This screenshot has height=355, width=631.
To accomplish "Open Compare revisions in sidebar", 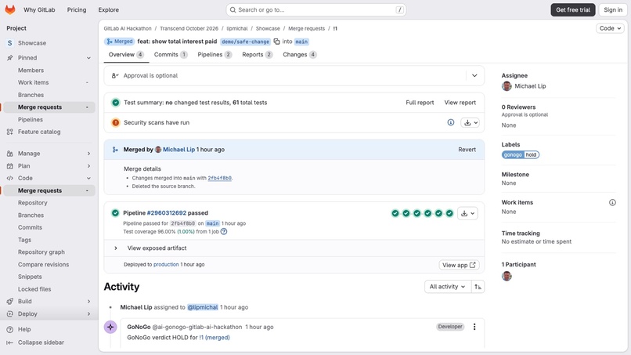I will pos(44,264).
